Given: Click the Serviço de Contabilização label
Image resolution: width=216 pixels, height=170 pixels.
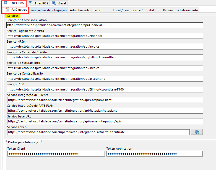Looking at the screenshot, I should coord(25,73).
